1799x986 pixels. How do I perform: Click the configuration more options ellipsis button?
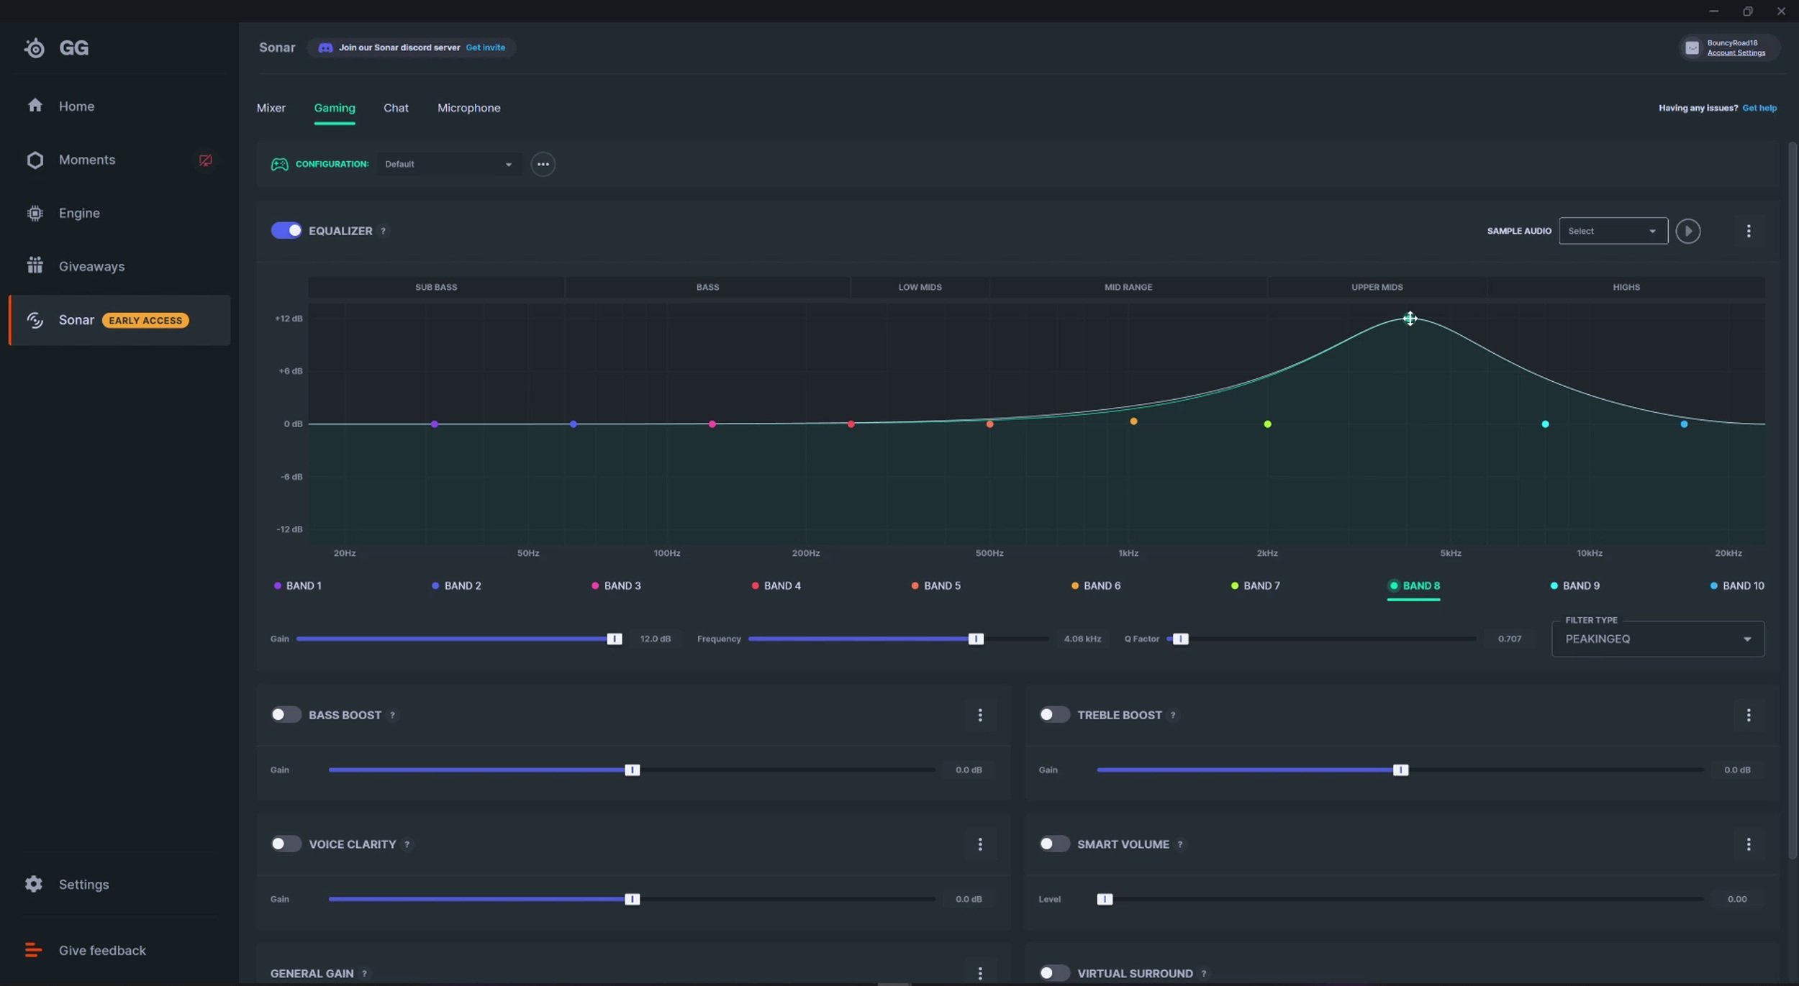(x=543, y=164)
